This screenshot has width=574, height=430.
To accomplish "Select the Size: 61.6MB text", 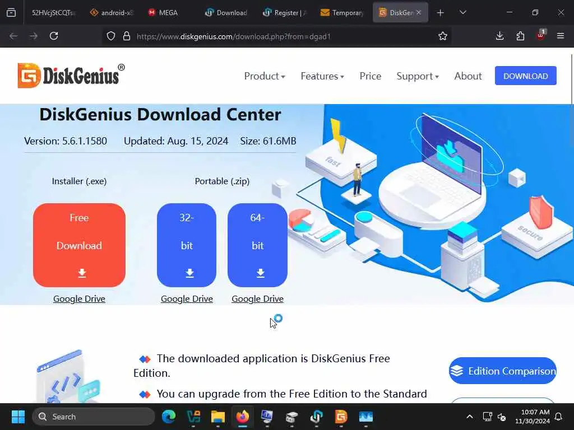I will pyautogui.click(x=268, y=141).
